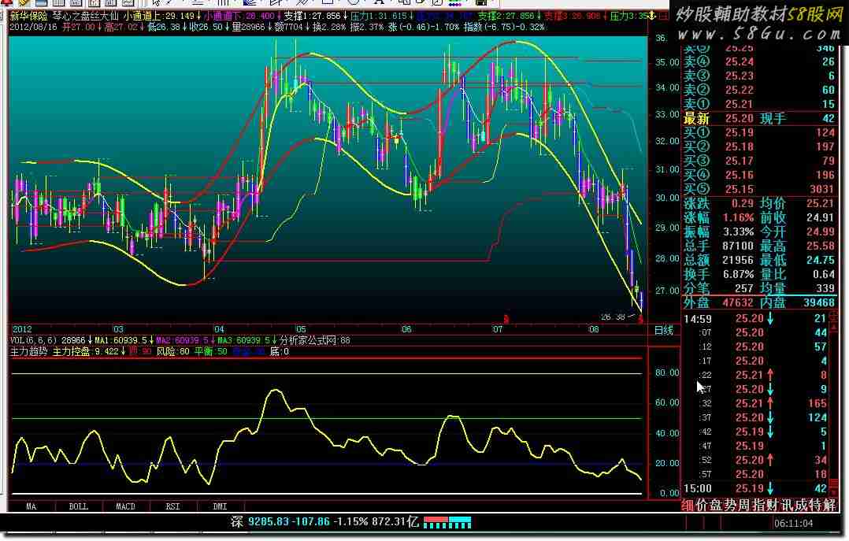Click the red-cyan market breadth bar

(x=447, y=522)
